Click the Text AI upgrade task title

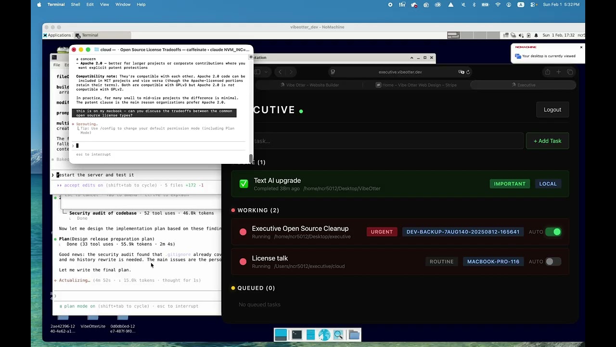point(277,180)
